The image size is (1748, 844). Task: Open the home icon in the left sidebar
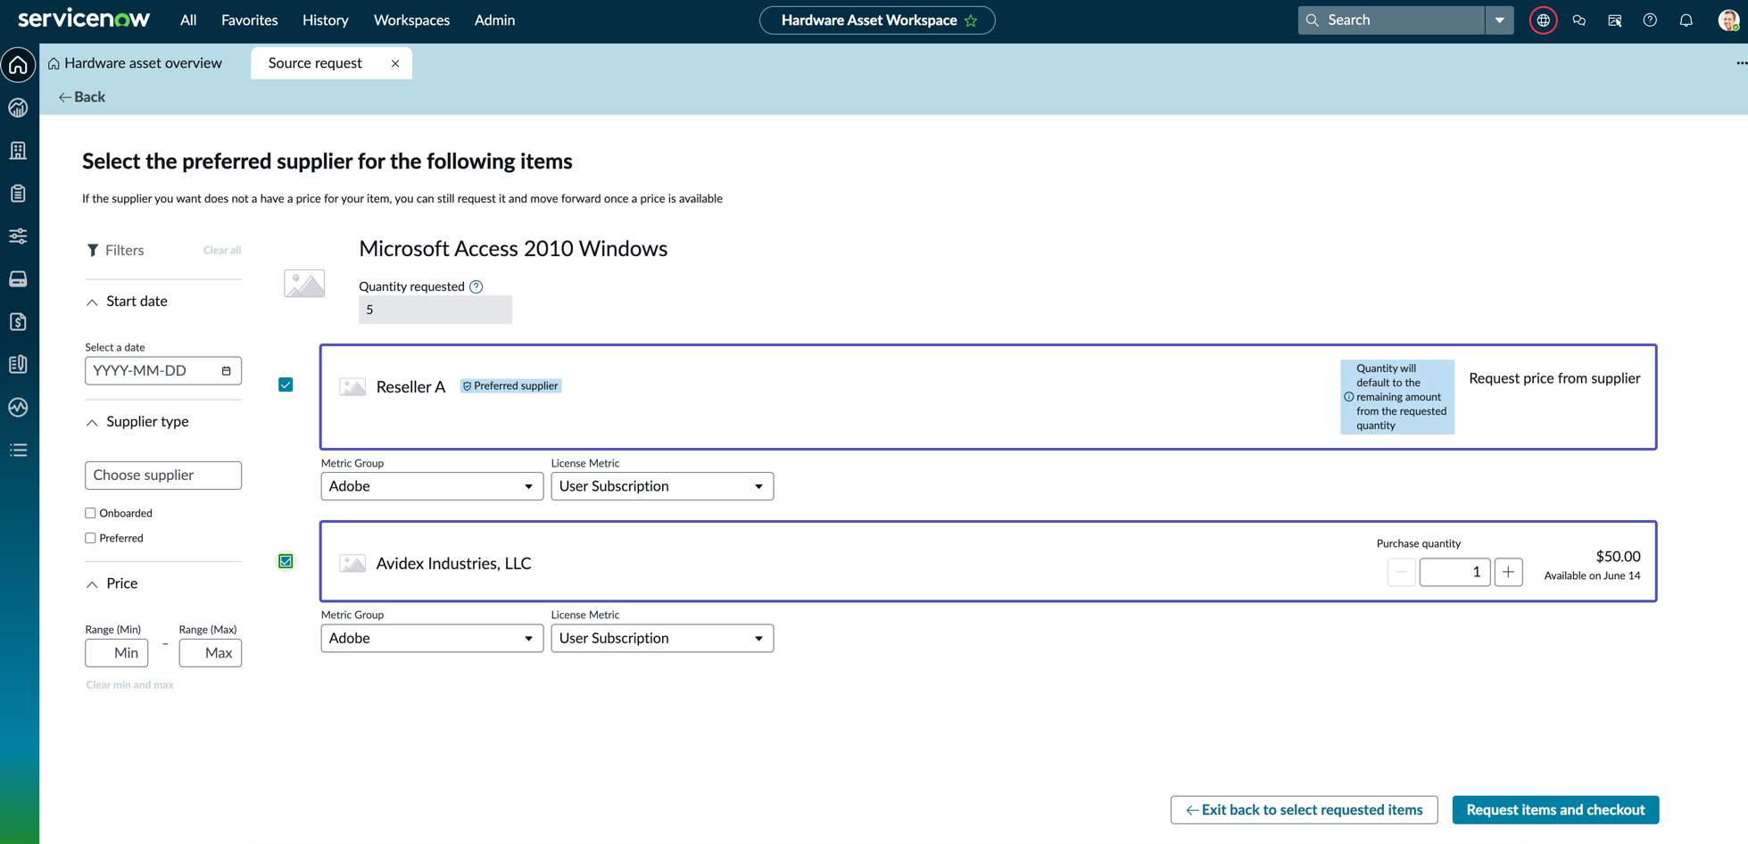[x=19, y=65]
